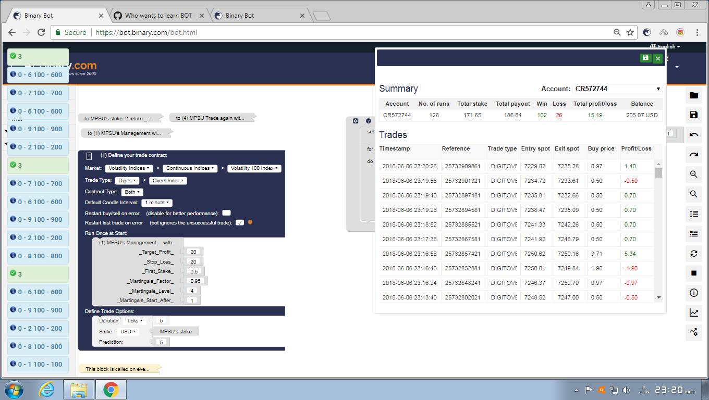Click the save icon in the right toolbar
709x400 pixels.
click(x=694, y=115)
